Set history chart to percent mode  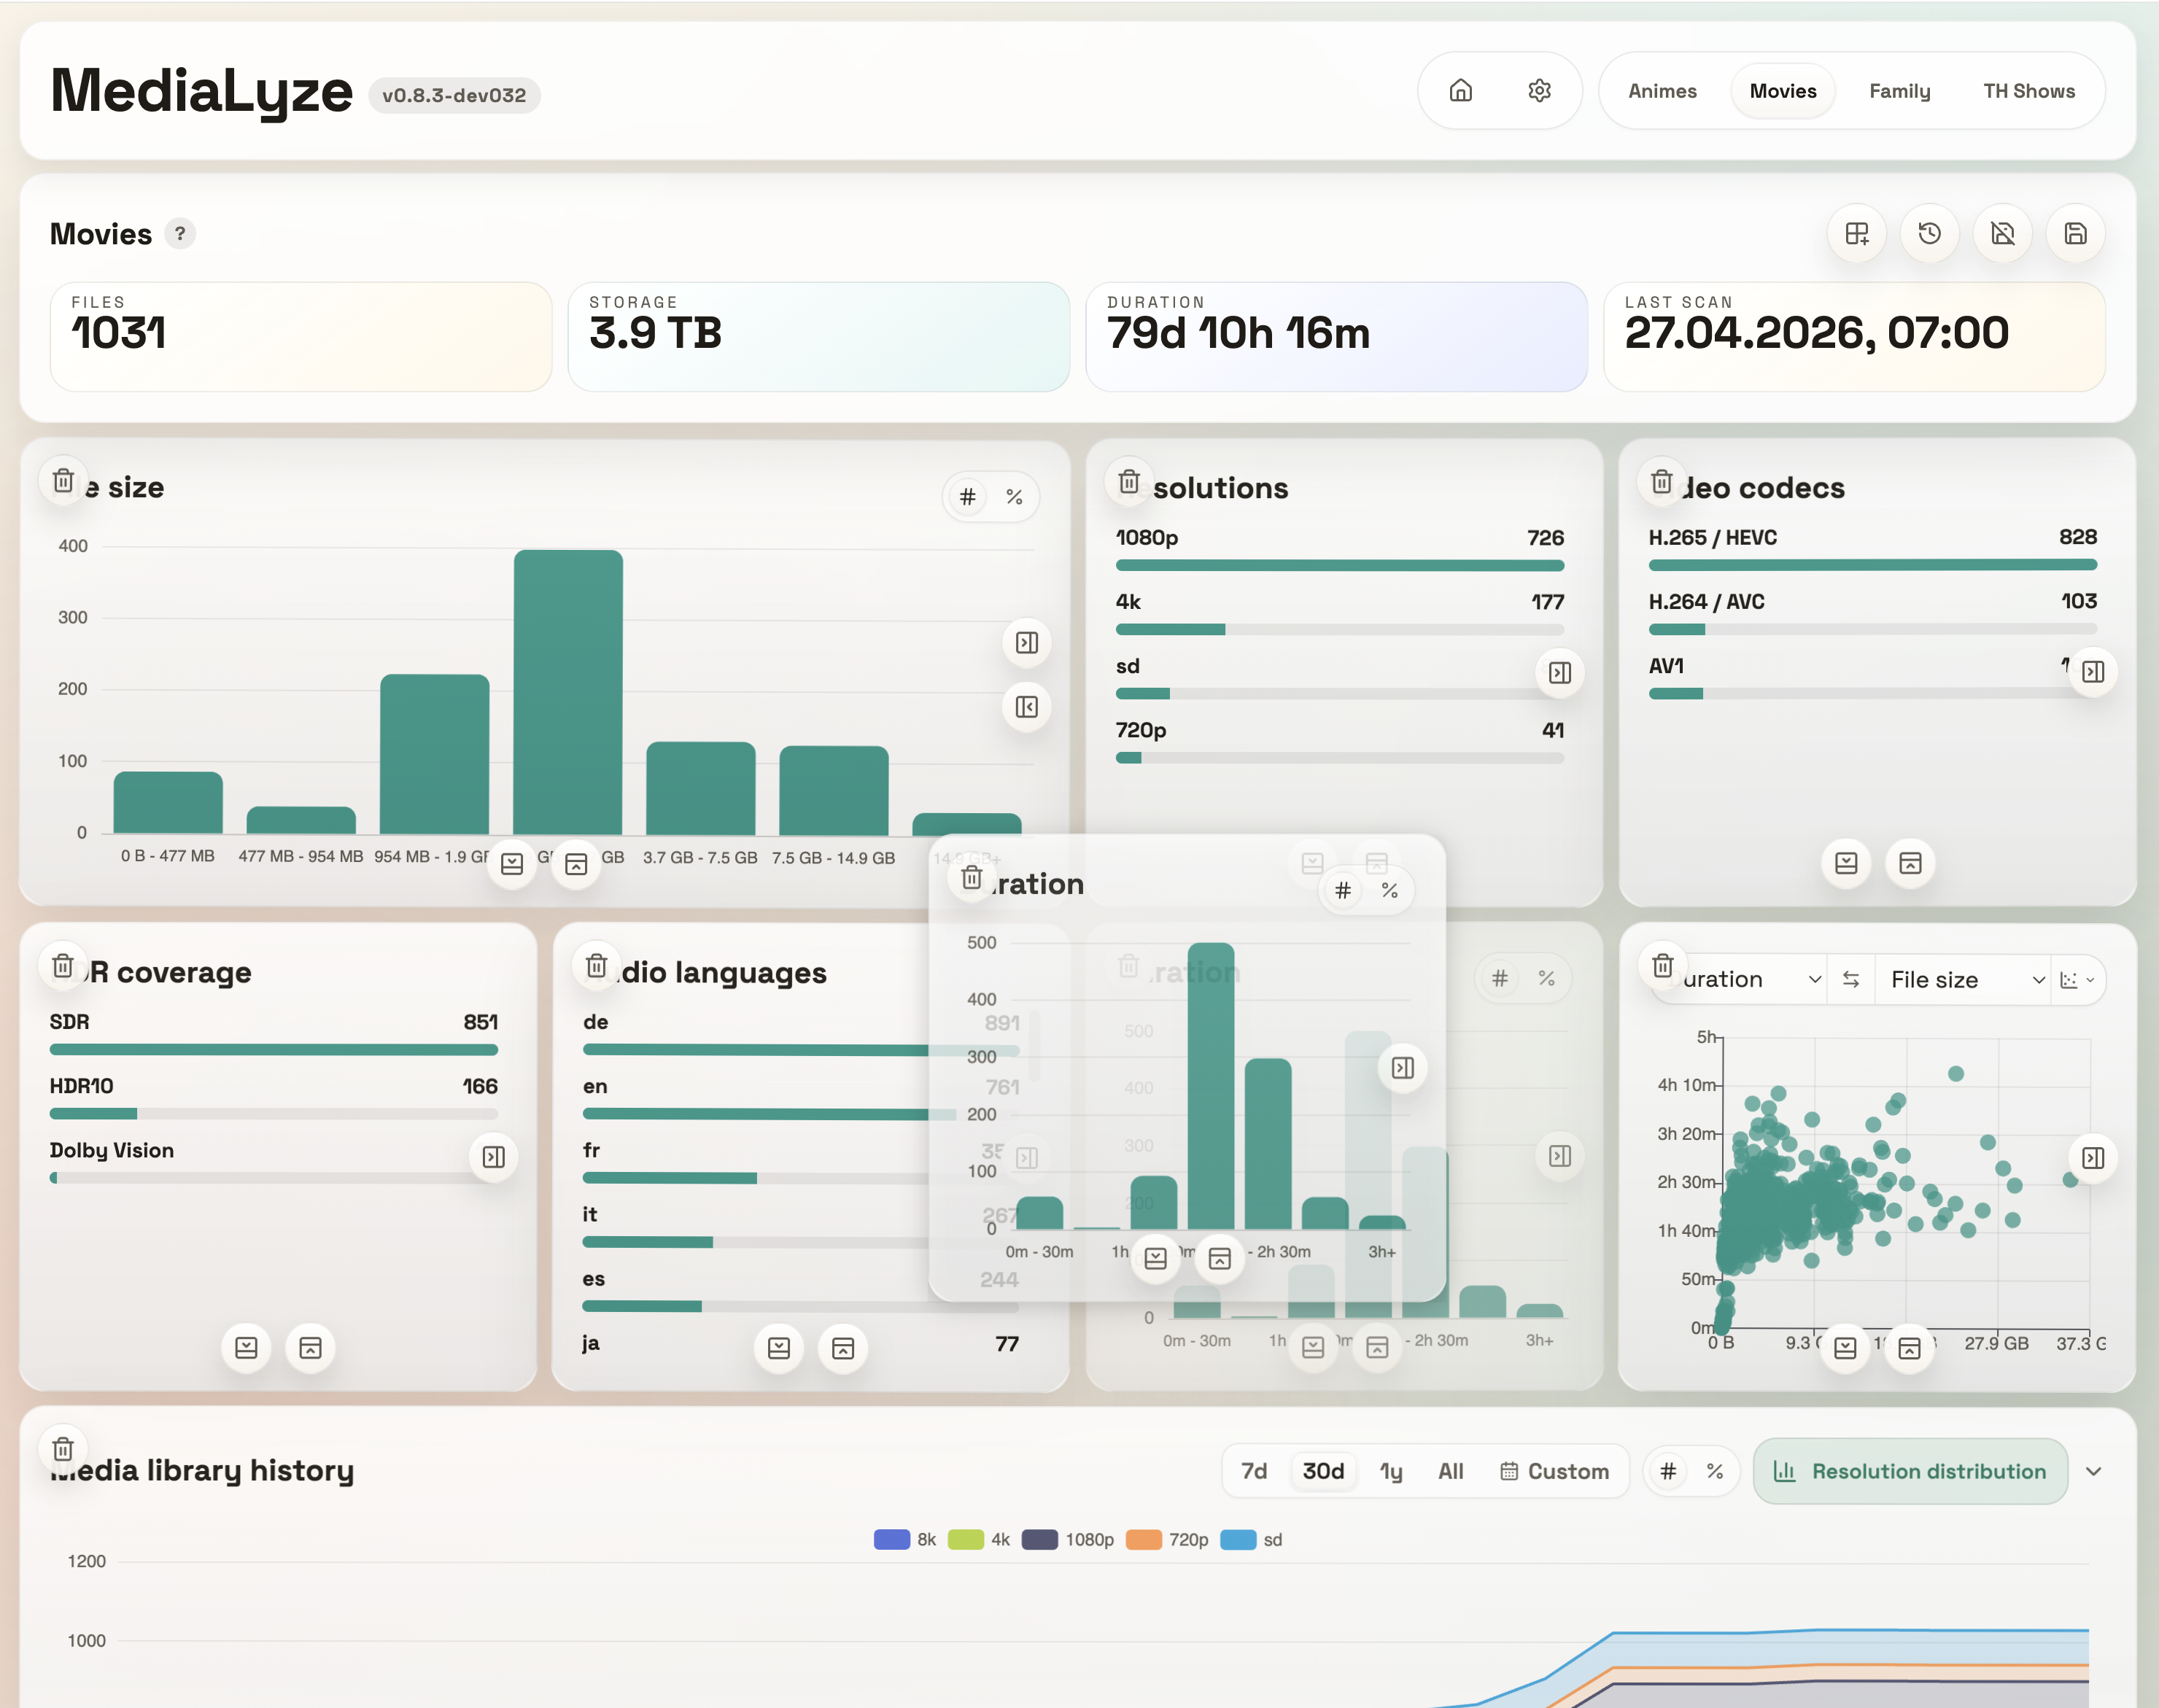coord(1715,1471)
